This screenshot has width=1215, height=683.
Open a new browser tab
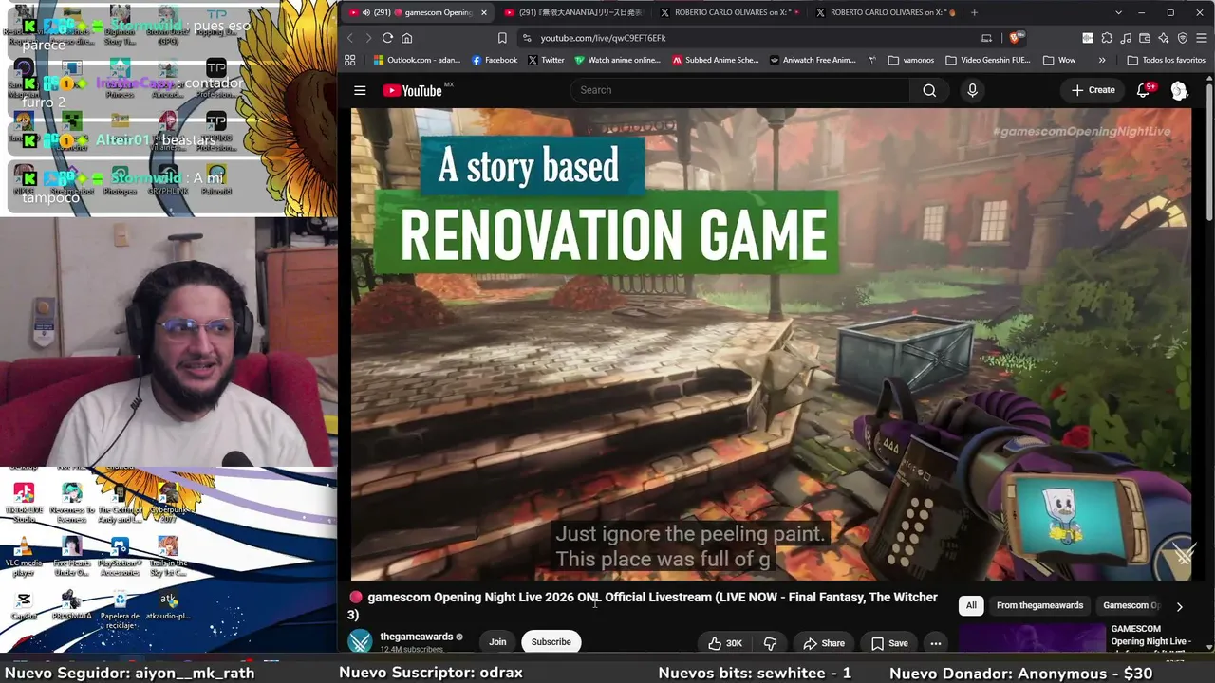coord(974,12)
